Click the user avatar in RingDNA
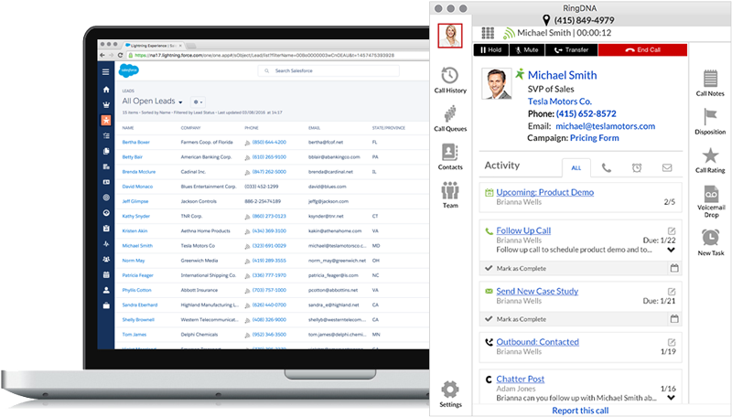 coord(450,36)
